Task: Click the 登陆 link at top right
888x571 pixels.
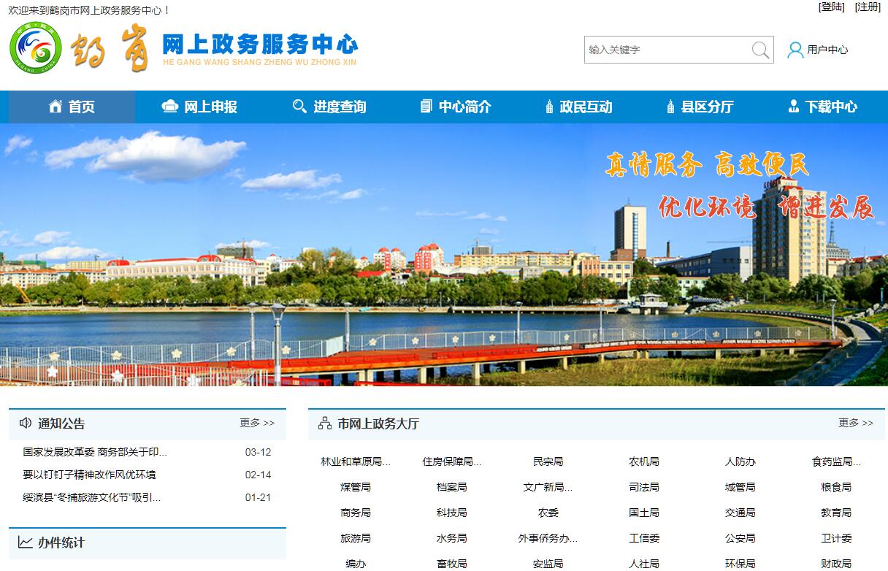Action: (832, 7)
